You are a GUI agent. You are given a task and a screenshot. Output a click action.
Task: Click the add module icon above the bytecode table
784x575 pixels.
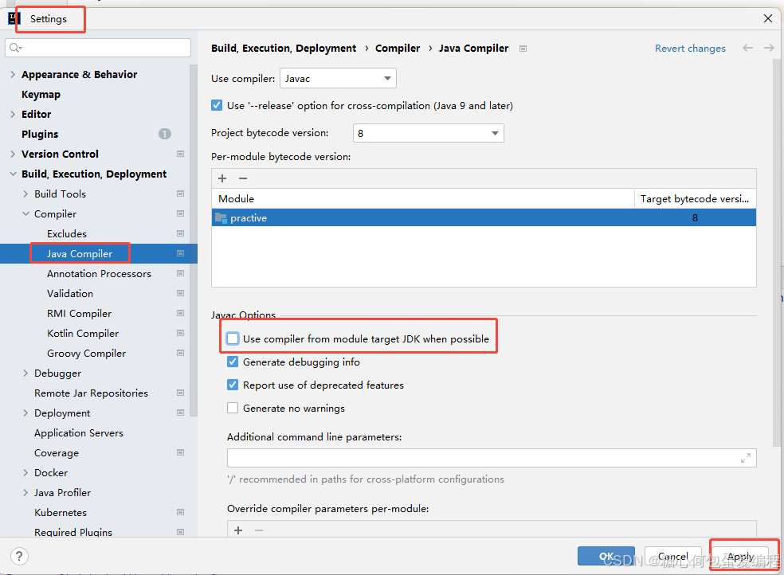(222, 178)
